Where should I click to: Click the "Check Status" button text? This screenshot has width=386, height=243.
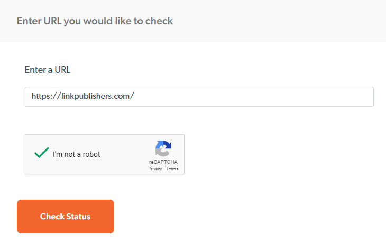click(65, 217)
